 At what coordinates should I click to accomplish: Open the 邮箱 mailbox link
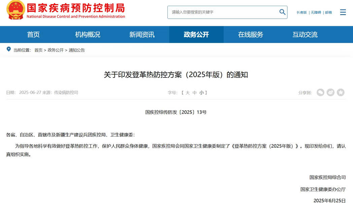click(328, 12)
